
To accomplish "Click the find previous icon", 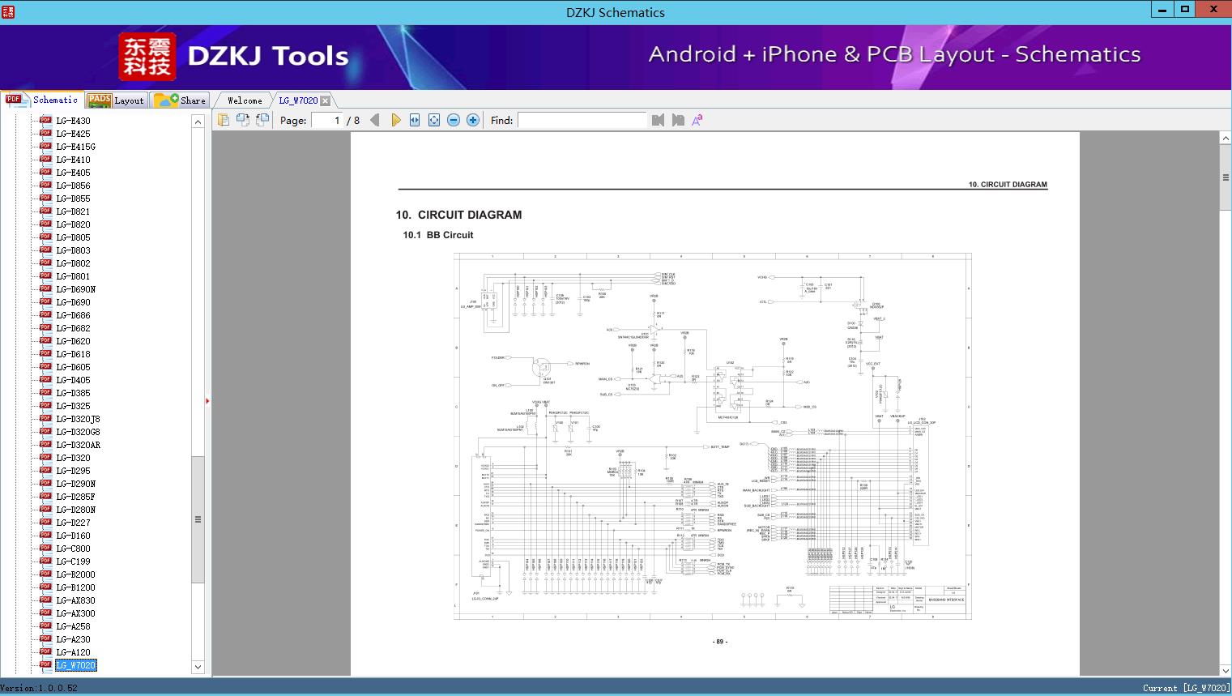I will [658, 120].
